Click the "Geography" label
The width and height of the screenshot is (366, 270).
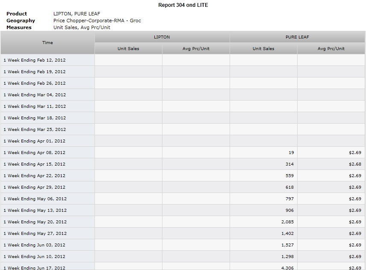pyautogui.click(x=21, y=21)
